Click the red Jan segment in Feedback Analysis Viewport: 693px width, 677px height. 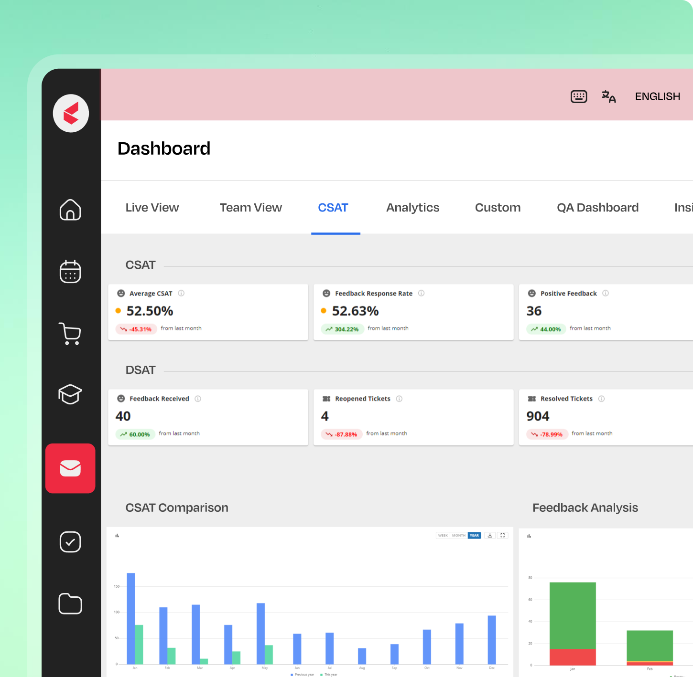click(573, 657)
